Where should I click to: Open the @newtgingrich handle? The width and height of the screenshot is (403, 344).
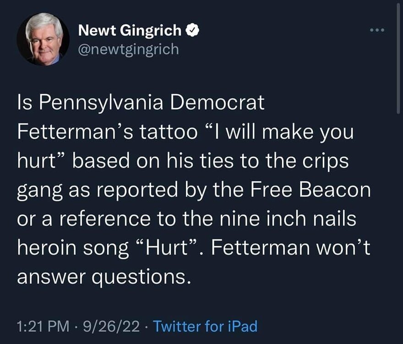pos(129,49)
